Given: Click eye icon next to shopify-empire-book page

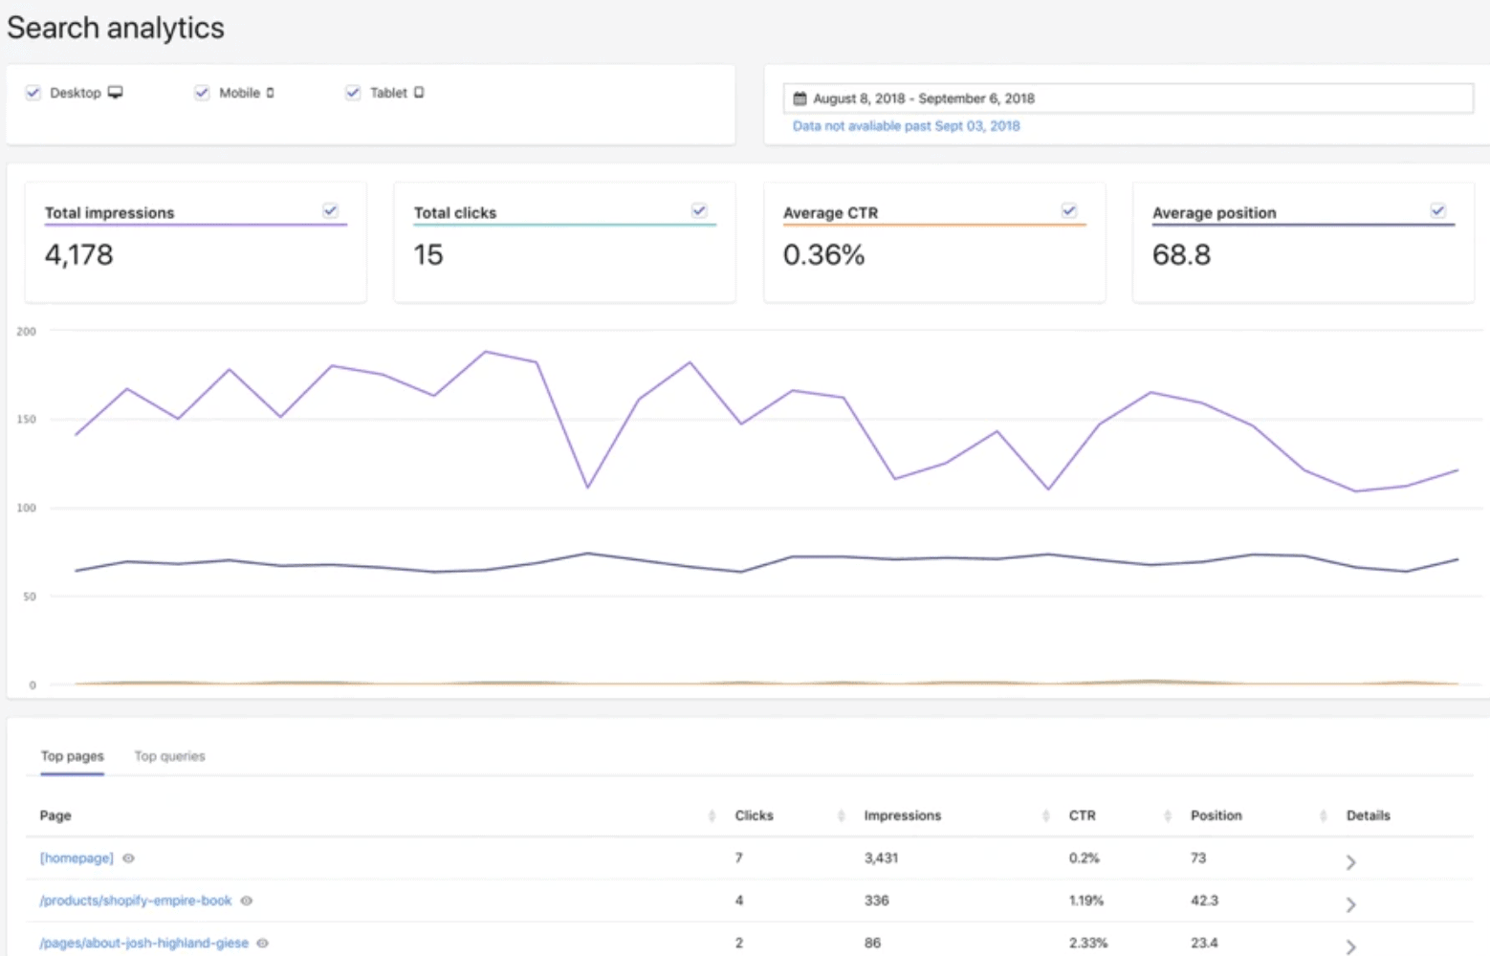Looking at the screenshot, I should click(247, 901).
